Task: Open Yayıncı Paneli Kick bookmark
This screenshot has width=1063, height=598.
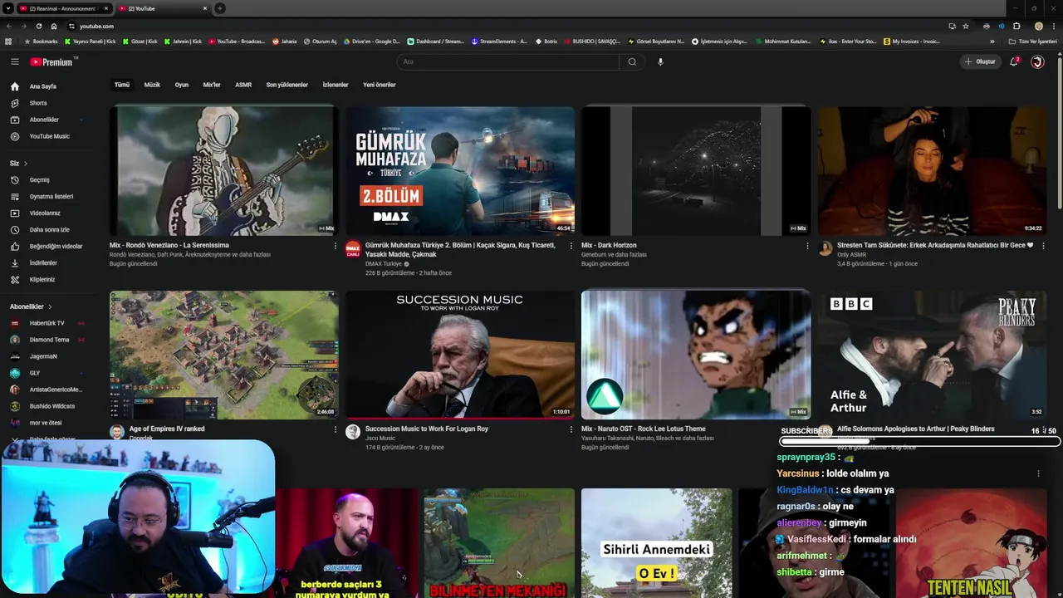Action: click(x=91, y=41)
